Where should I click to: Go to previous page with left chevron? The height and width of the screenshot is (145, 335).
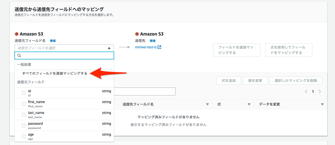pyautogui.click(x=306, y=91)
